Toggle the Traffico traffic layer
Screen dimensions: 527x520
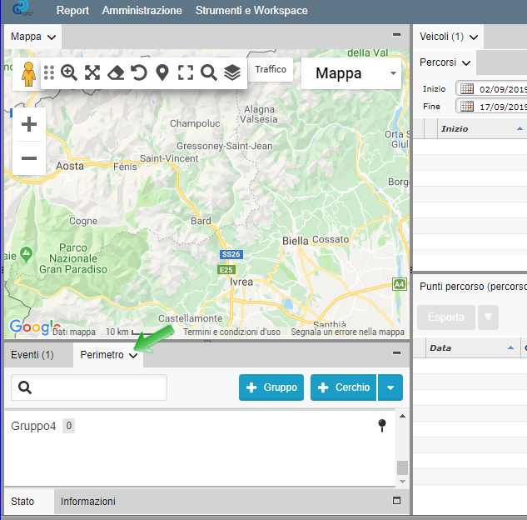pos(271,70)
